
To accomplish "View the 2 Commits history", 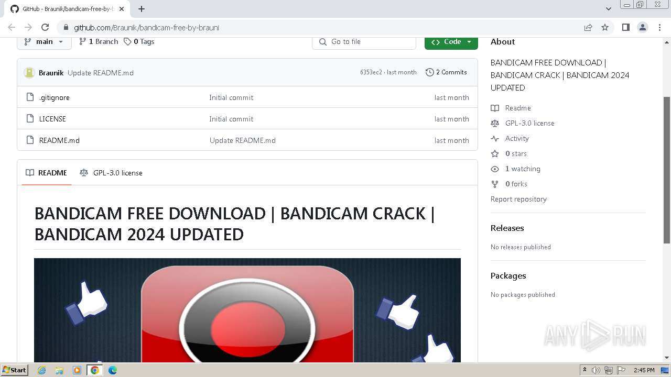I will coord(446,72).
